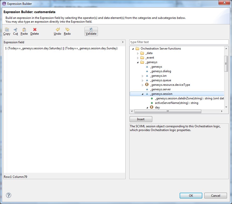Expand the _data folder
Viewport: 232px width, 204px height.
point(138,53)
